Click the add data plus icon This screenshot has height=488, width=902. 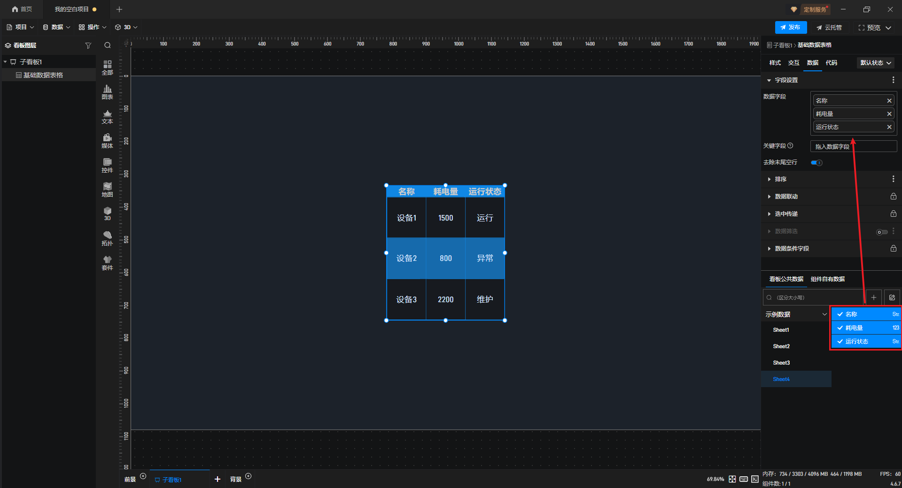tap(874, 297)
